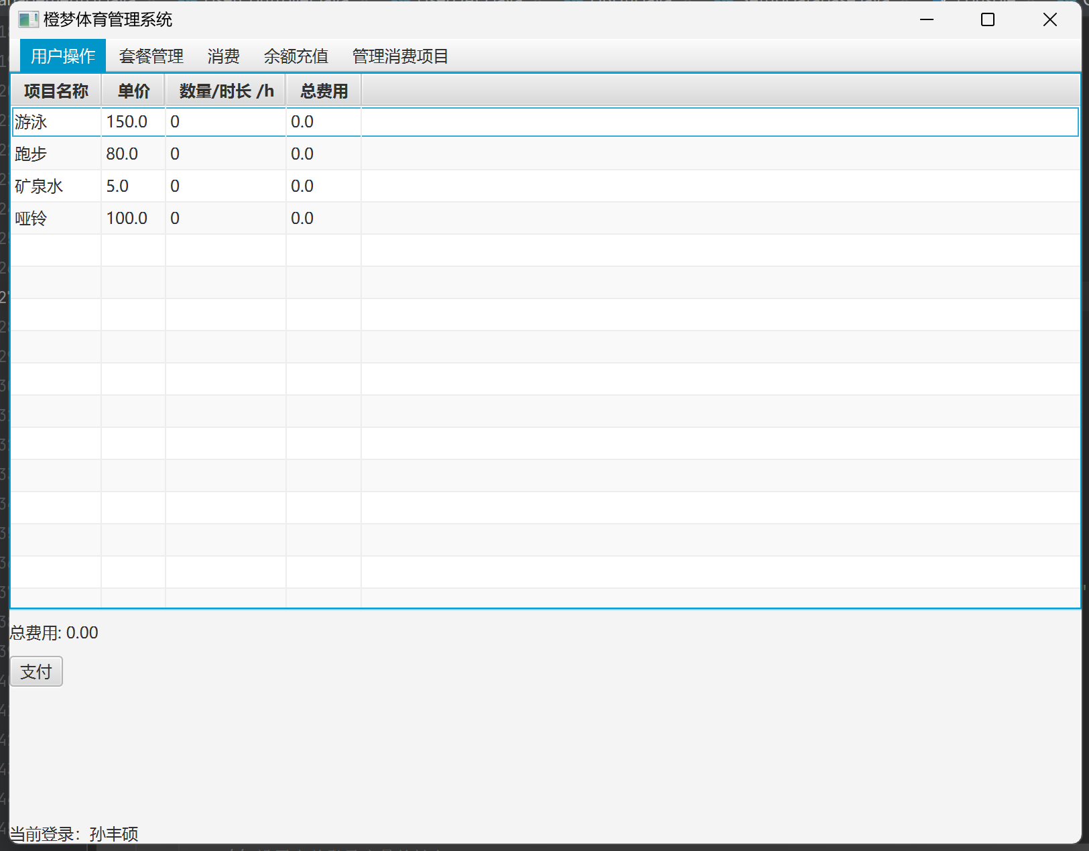The image size is (1089, 851).
Task: Click the quantity cell for 跑步
Action: [226, 154]
